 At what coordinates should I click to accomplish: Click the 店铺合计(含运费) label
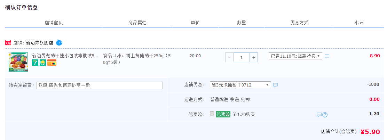[x=339, y=132]
